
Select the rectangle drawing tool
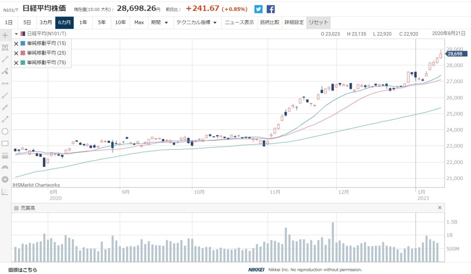pyautogui.click(x=5, y=143)
